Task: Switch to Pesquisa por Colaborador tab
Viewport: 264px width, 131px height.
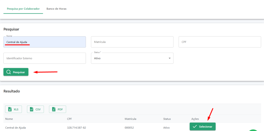Action: click(x=23, y=9)
